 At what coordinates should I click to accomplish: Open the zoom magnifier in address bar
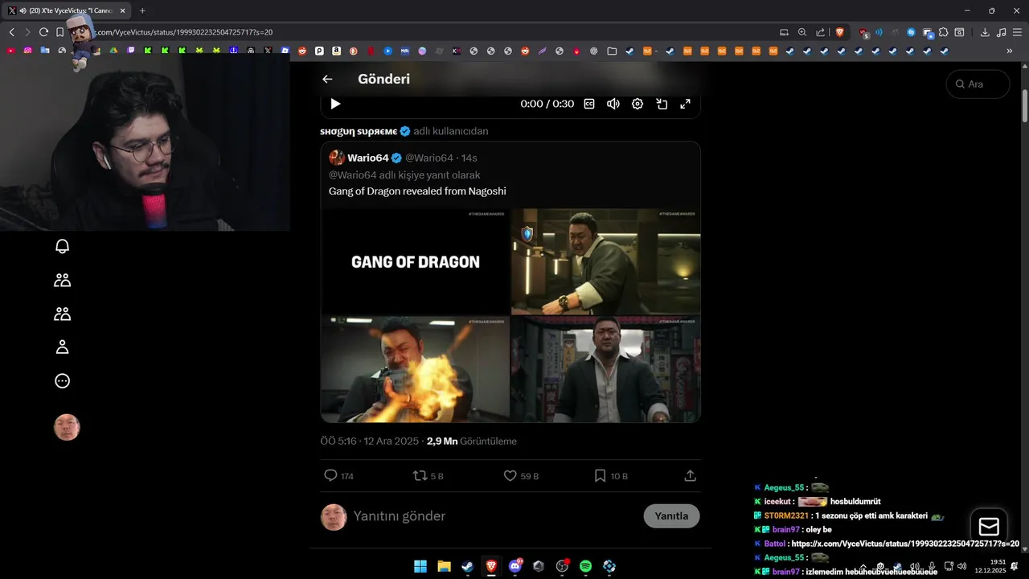(x=801, y=32)
